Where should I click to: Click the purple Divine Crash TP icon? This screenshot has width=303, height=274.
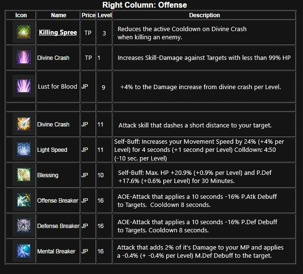pyautogui.click(x=24, y=57)
